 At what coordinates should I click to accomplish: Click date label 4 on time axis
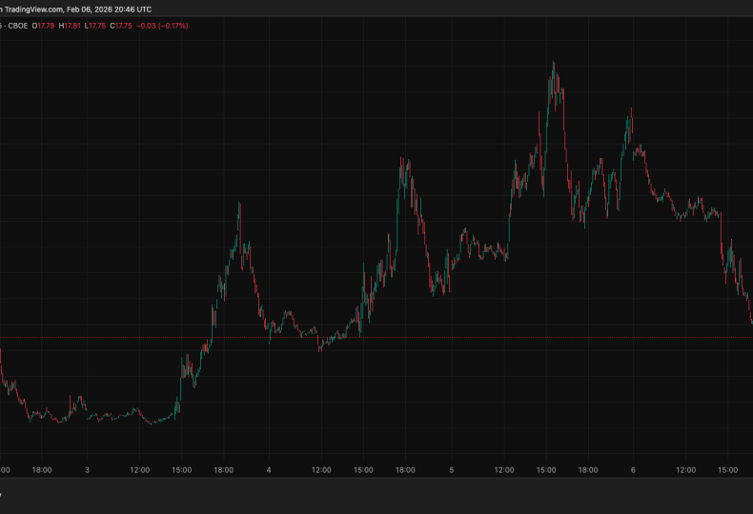pyautogui.click(x=269, y=469)
